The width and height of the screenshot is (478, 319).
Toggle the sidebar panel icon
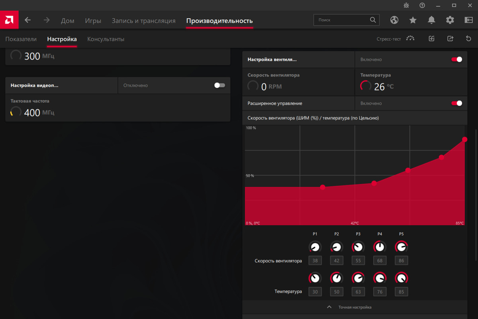[x=468, y=20]
